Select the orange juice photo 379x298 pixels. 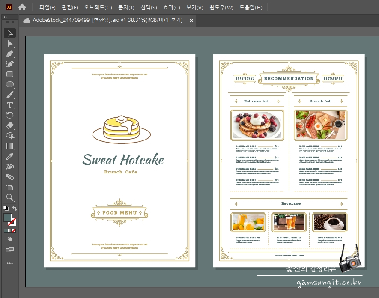pyautogui.click(x=248, y=222)
